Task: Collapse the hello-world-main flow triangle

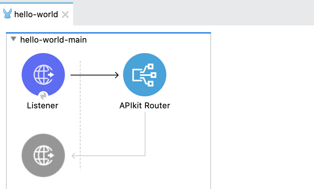Action: (14, 39)
